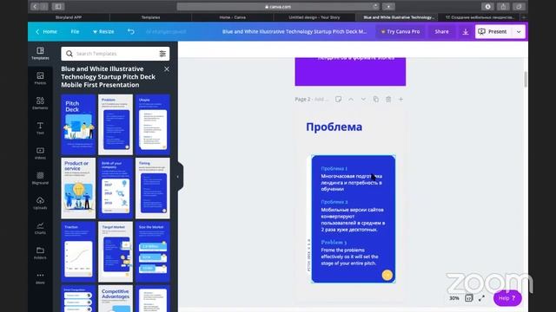Select the Problem template thumbnail

116,125
